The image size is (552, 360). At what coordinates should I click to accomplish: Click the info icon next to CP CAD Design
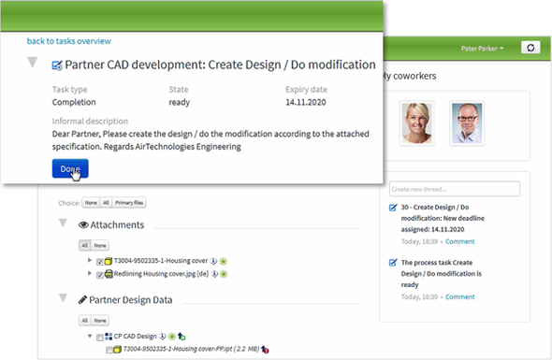click(162, 337)
